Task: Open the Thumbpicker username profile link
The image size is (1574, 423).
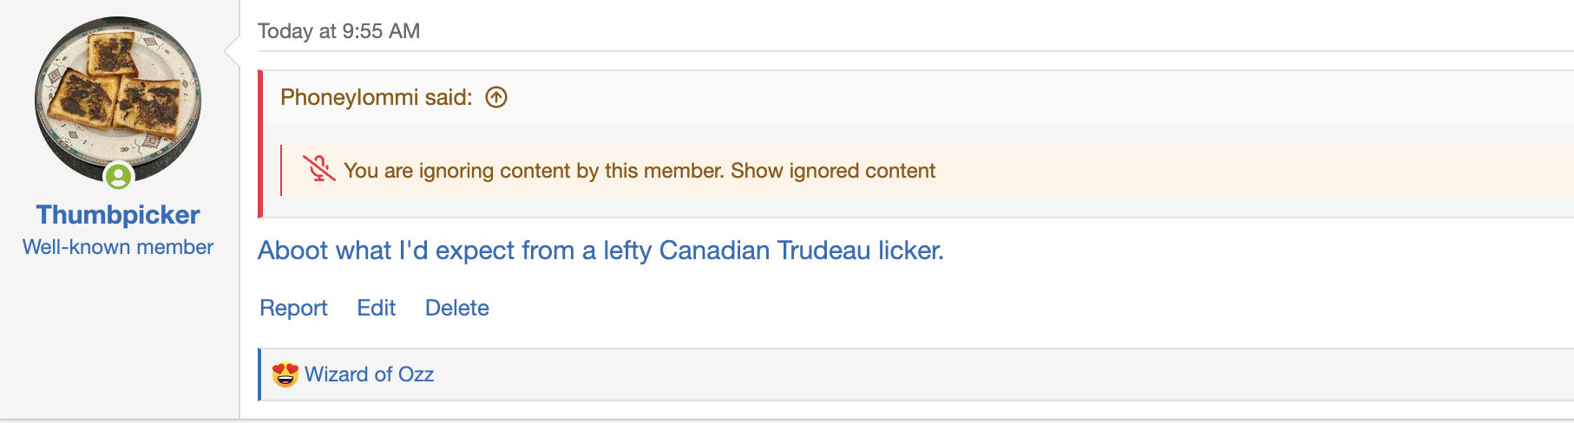Action: pos(118,215)
